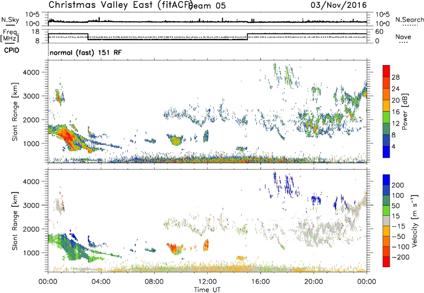Screen dimensions: 424x293
Task: Click the 'CPID' label
Action: tap(12, 50)
